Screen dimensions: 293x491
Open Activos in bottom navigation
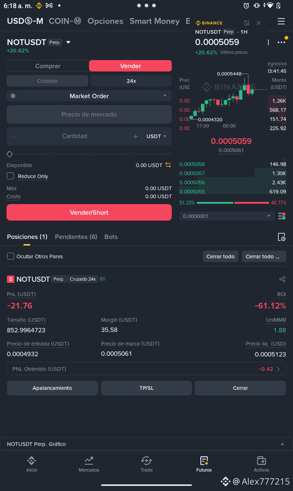tap(262, 464)
